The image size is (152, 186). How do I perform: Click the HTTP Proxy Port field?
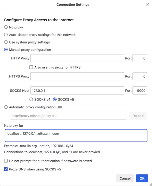coord(140,58)
